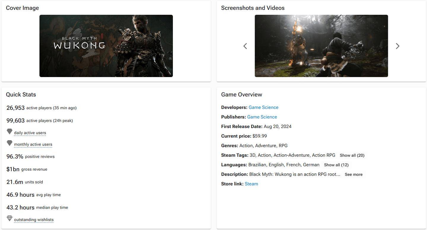Click the gem icon beside daily active users
427x230 pixels.
tap(9, 131)
